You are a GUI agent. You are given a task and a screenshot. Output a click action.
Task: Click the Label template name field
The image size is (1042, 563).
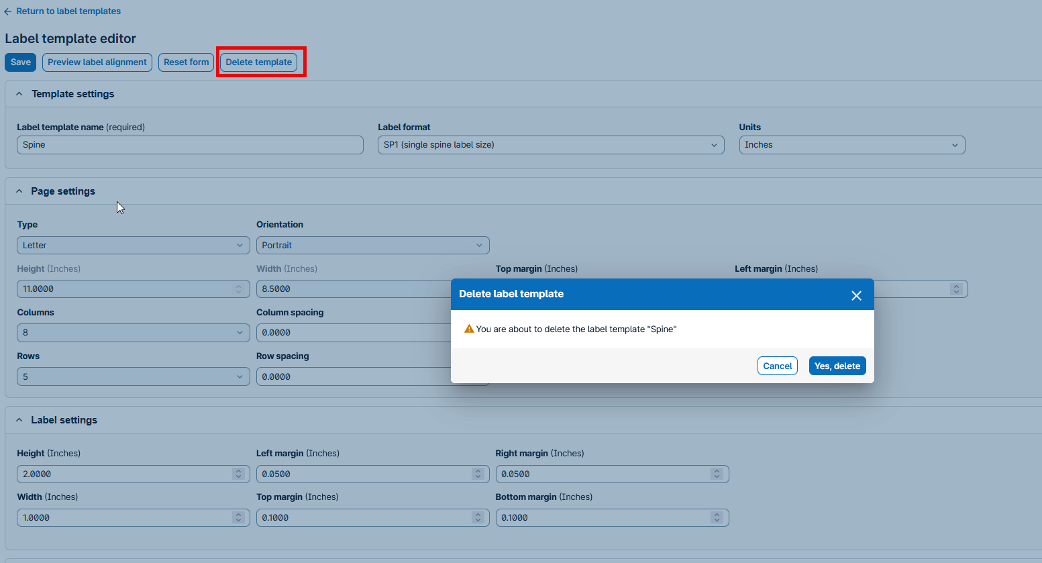click(x=190, y=145)
